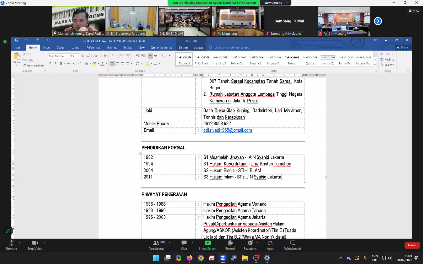This screenshot has height=264, width=423.
Task: Click Record in Zoom toolbar
Action: [x=230, y=245]
